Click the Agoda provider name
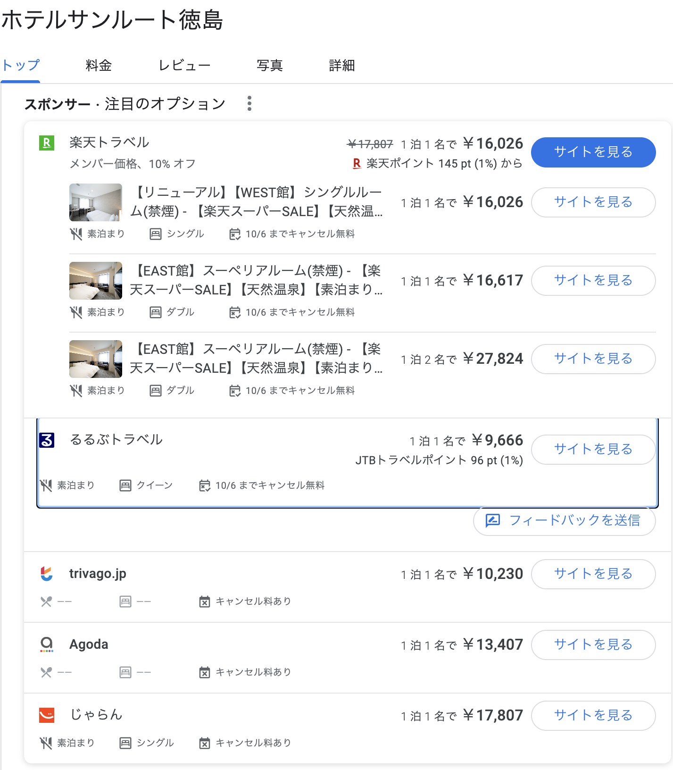 click(89, 644)
